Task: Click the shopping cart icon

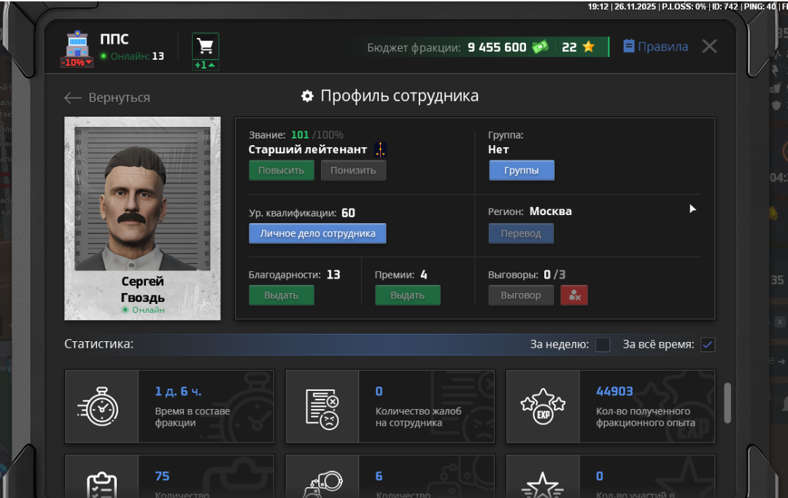Action: (206, 46)
